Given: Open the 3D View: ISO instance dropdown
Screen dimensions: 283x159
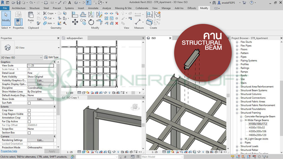Looking at the screenshot, I should pos(21,58).
